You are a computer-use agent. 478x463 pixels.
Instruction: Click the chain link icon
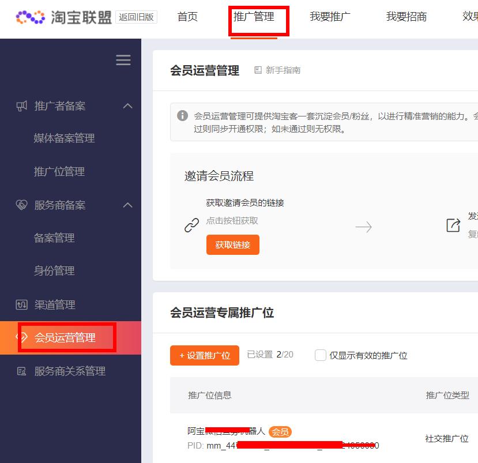(192, 225)
